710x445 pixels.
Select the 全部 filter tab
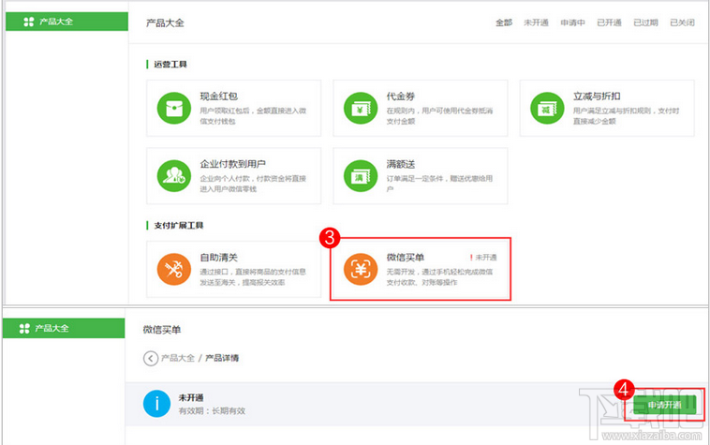click(504, 22)
